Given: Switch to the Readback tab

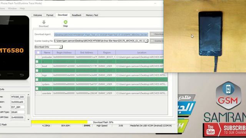Looking at the screenshot, I should pyautogui.click(x=76, y=15).
